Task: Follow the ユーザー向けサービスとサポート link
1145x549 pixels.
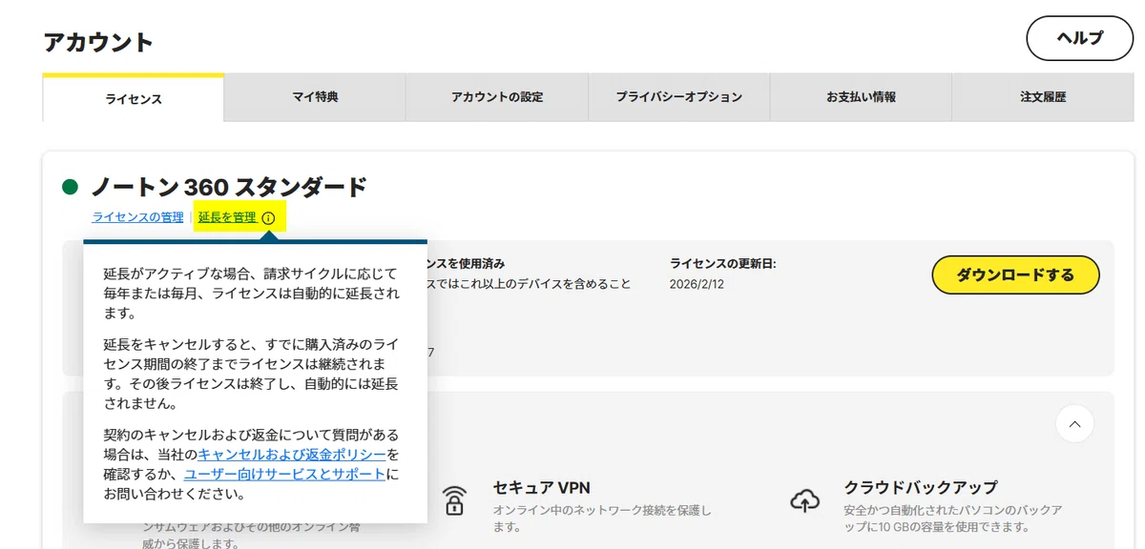Action: coord(285,475)
